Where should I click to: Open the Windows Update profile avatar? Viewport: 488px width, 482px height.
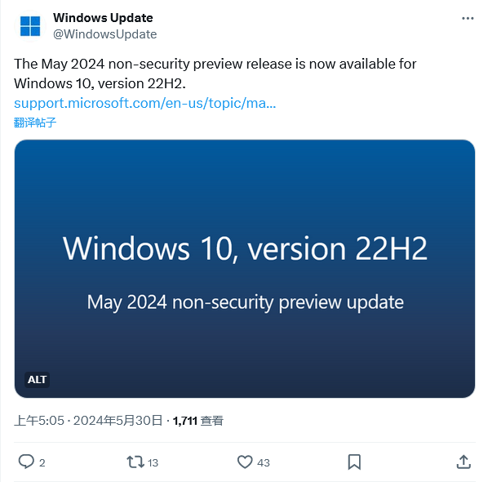[x=30, y=26]
